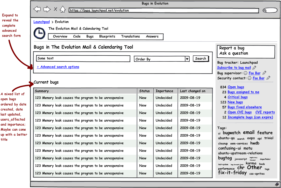Image resolution: width=281 pixels, height=188 pixels.
Task: Click the browser search magnifier box
Action: click(270, 10)
